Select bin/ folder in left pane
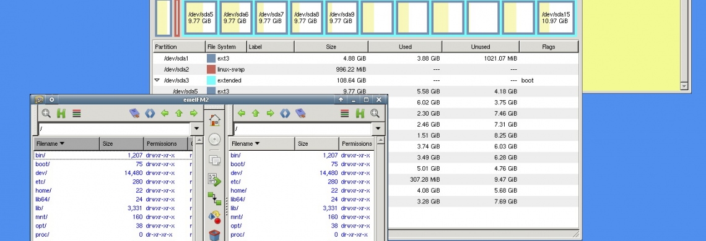The height and width of the screenshot is (241, 706). pyautogui.click(x=113, y=155)
